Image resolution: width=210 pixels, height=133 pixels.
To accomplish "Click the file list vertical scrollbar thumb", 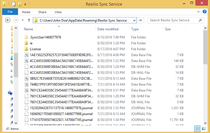I will coord(205,47).
